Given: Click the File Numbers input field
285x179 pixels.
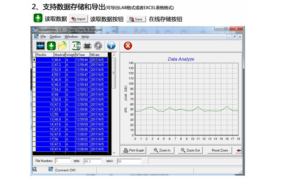Looking at the screenshot, I should click(x=63, y=161).
